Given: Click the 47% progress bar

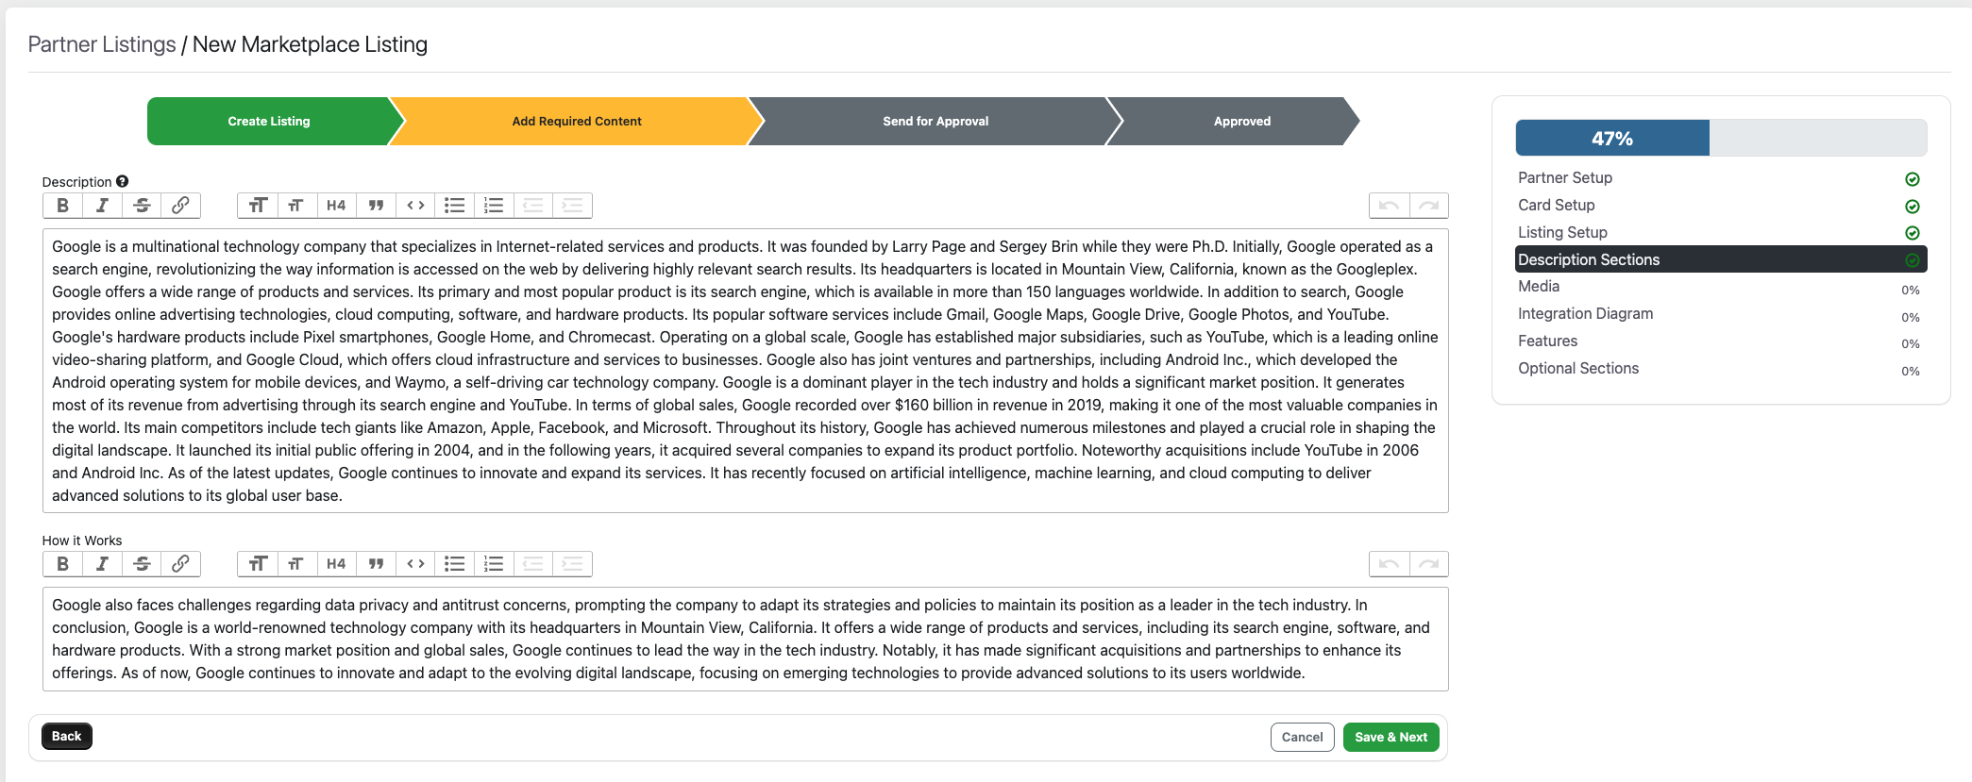Looking at the screenshot, I should pyautogui.click(x=1720, y=138).
